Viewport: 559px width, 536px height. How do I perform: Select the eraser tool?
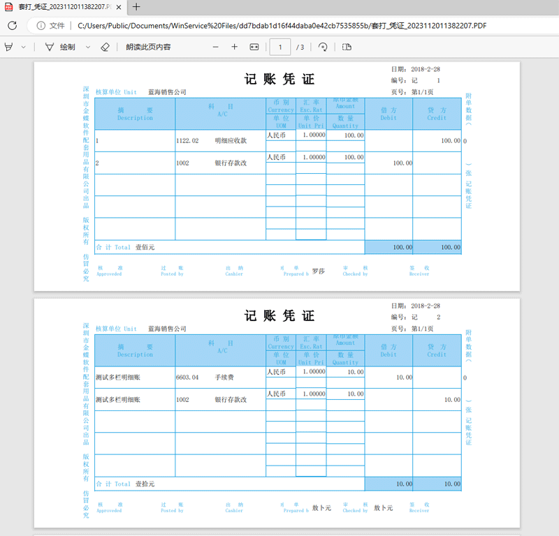click(105, 47)
